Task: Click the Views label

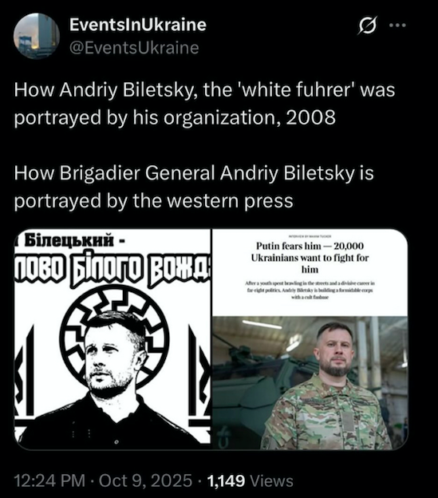Action: [x=272, y=480]
